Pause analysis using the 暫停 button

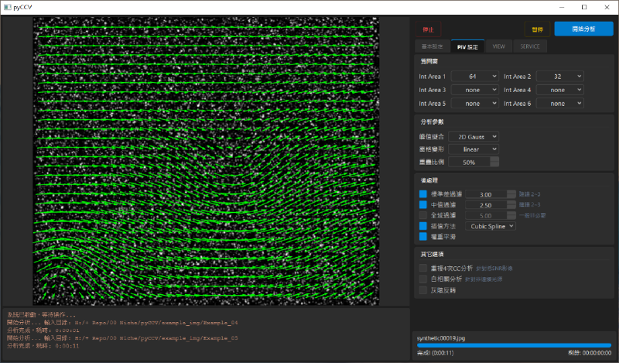click(x=537, y=29)
